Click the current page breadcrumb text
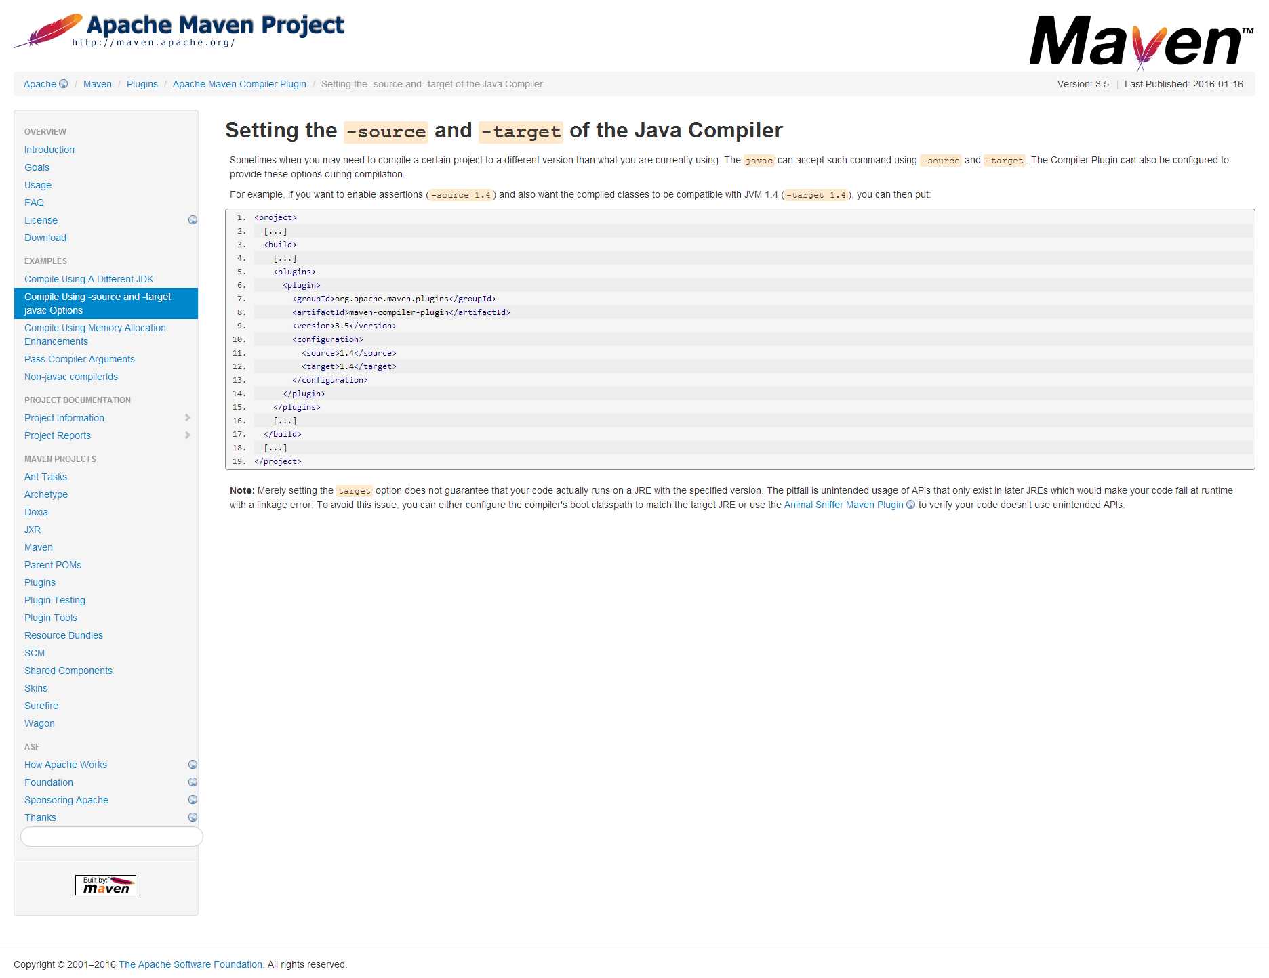Image resolution: width=1269 pixels, height=978 pixels. pos(432,84)
